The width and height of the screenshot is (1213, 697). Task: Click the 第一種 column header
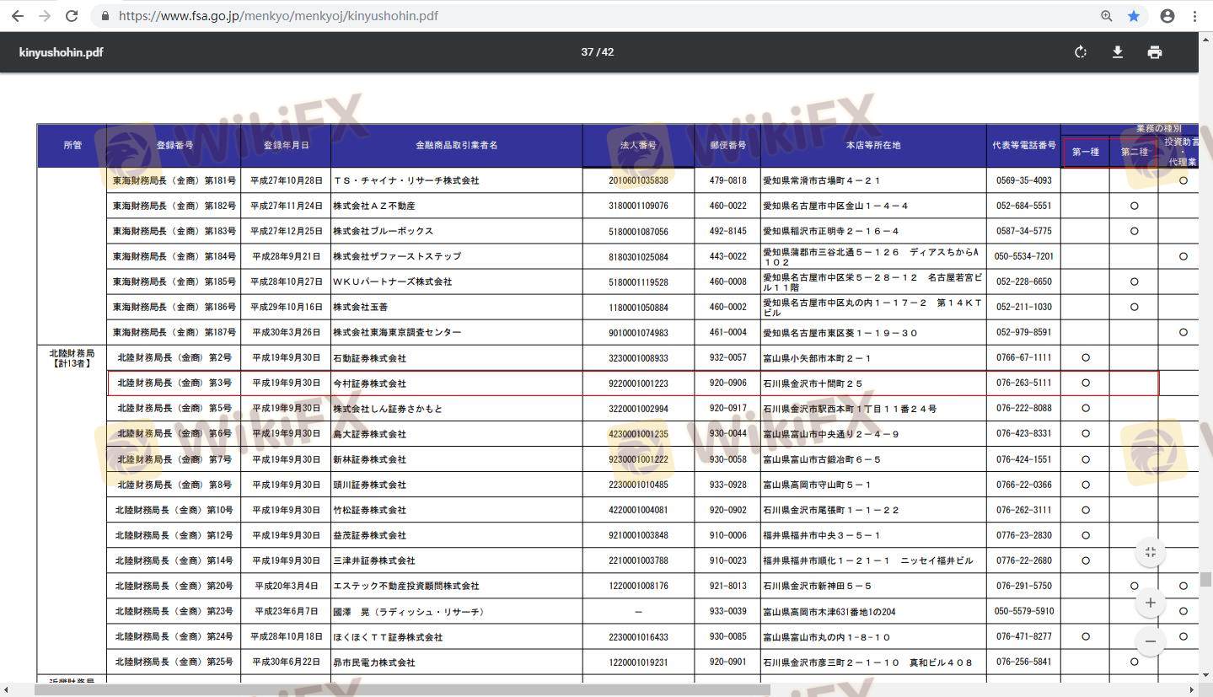[x=1085, y=153]
